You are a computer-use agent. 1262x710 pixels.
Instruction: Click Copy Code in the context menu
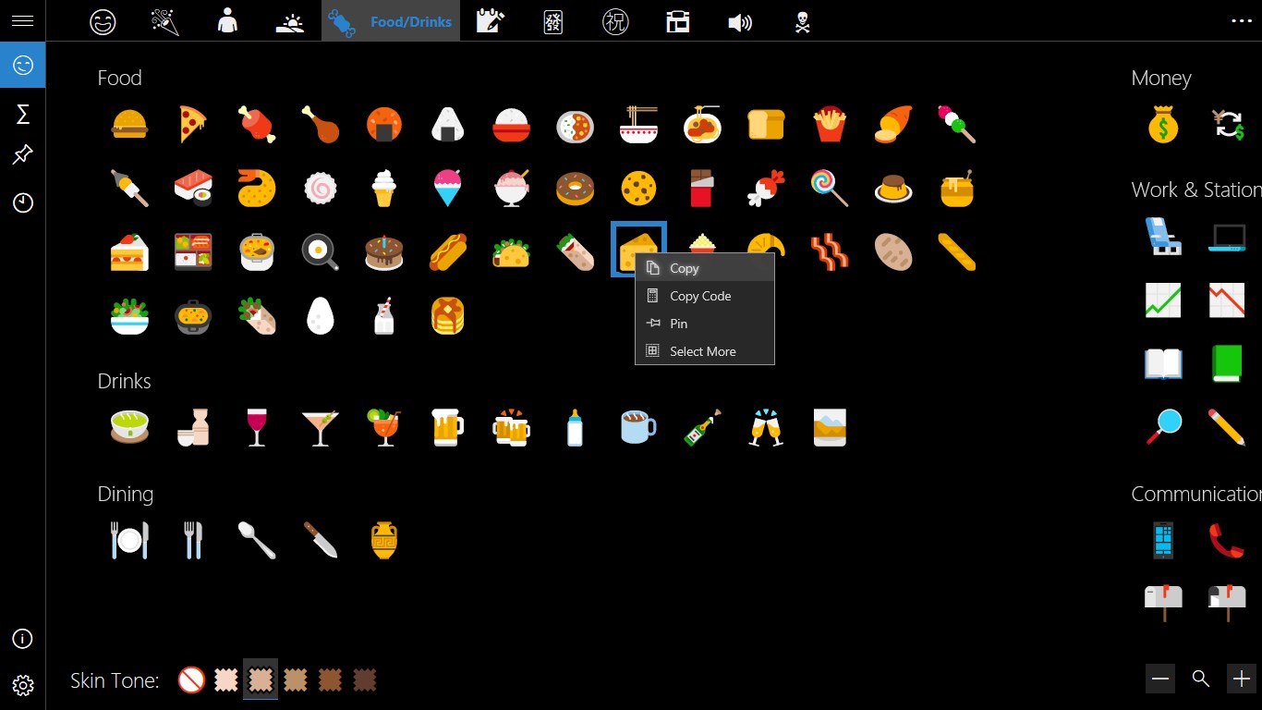click(x=699, y=296)
